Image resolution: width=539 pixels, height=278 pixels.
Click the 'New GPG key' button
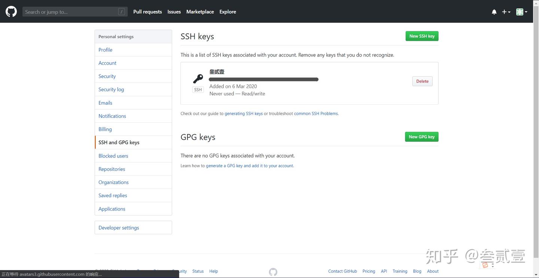pyautogui.click(x=421, y=137)
